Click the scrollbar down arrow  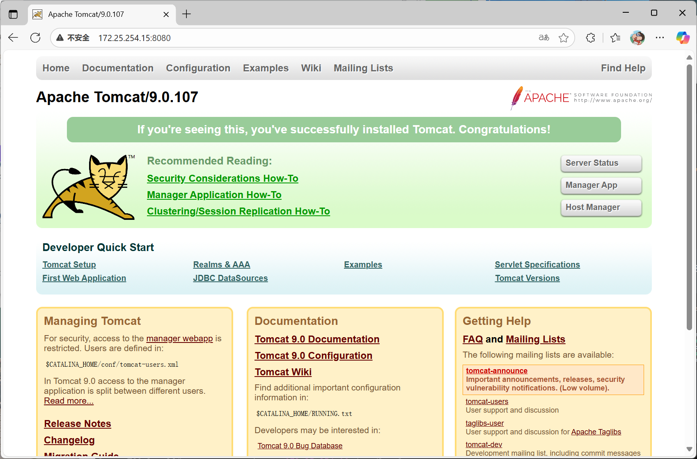(x=689, y=449)
